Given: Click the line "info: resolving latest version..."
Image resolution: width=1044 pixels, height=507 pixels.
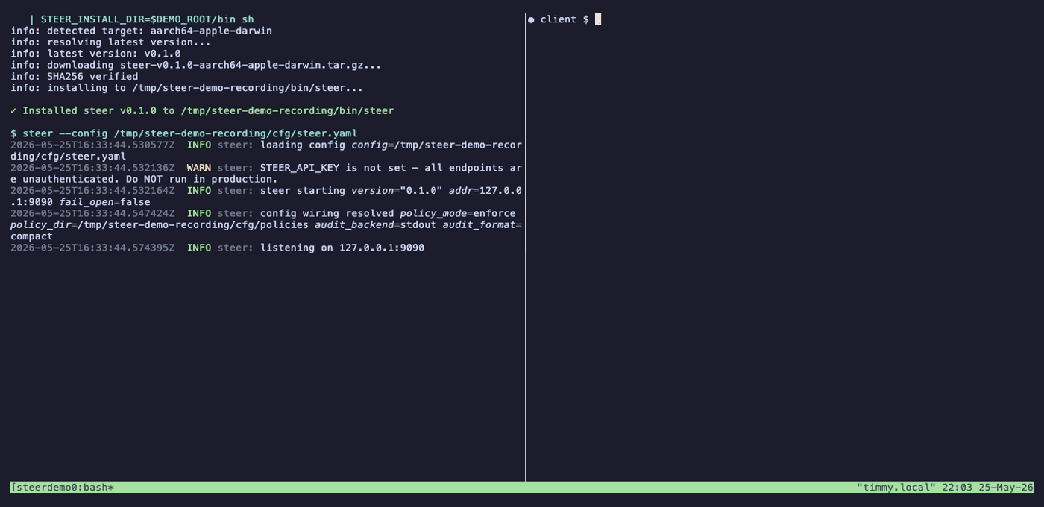Looking at the screenshot, I should point(110,42).
